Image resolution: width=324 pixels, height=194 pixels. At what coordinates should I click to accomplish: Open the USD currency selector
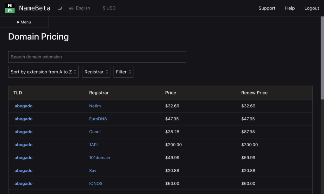tap(109, 8)
